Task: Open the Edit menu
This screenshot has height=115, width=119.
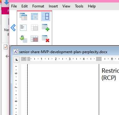Action: [x=25, y=6]
